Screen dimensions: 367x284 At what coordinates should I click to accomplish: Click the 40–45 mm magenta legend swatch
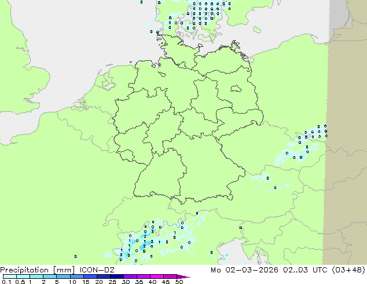pos(157,276)
